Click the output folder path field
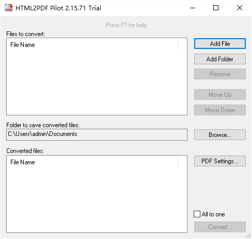This screenshot has width=252, height=239. (x=97, y=134)
